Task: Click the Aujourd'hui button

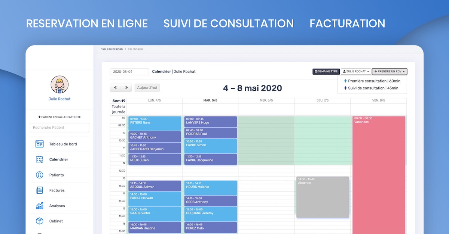Action: coord(147,88)
